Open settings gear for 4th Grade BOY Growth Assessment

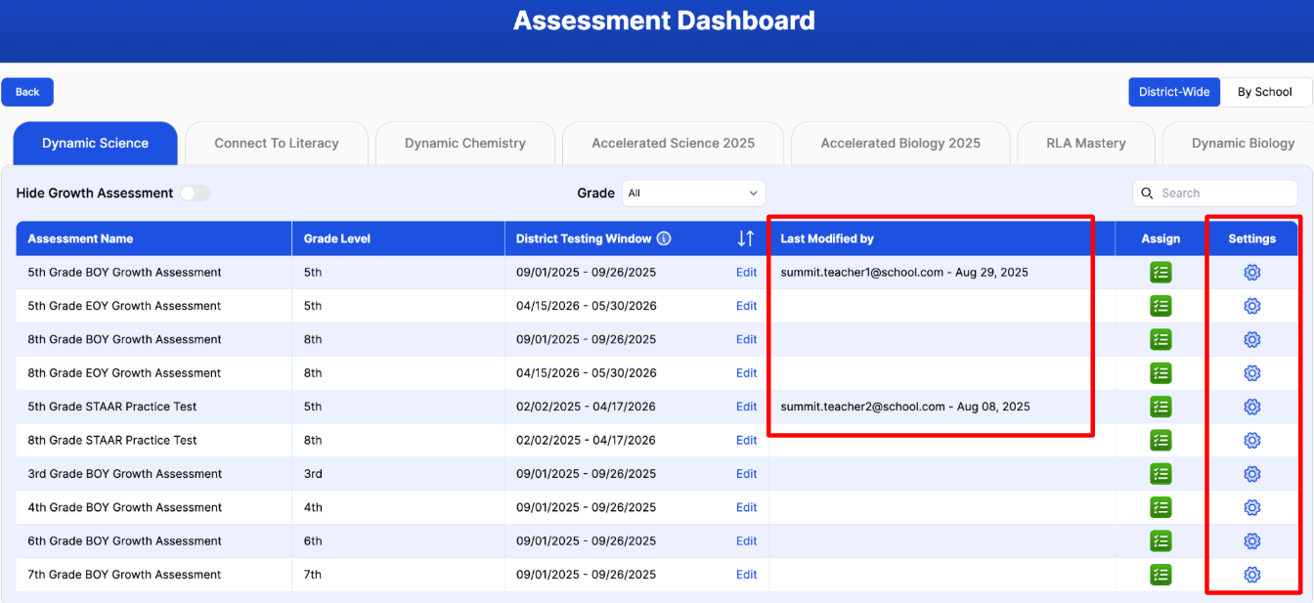(1251, 507)
